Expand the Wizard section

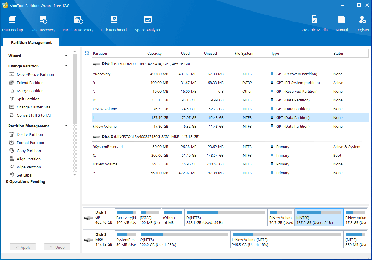click(x=66, y=56)
